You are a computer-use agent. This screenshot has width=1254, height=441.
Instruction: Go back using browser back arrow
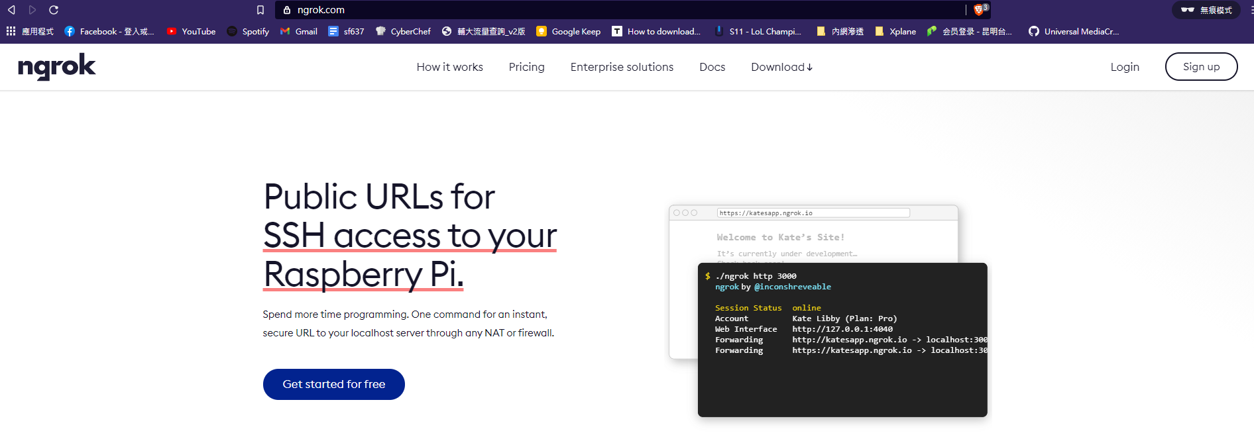click(x=11, y=10)
